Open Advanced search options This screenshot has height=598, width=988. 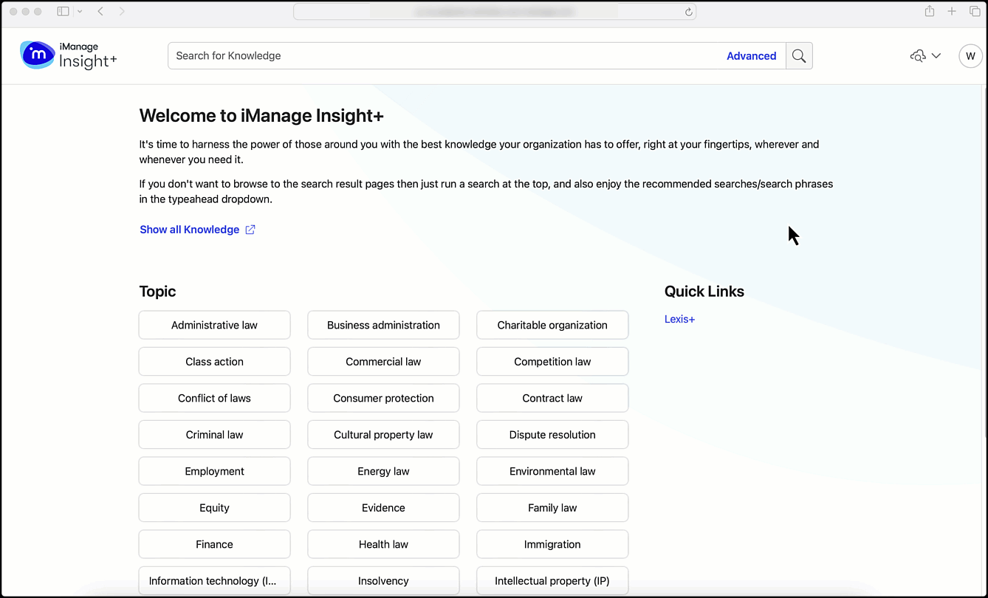click(751, 55)
